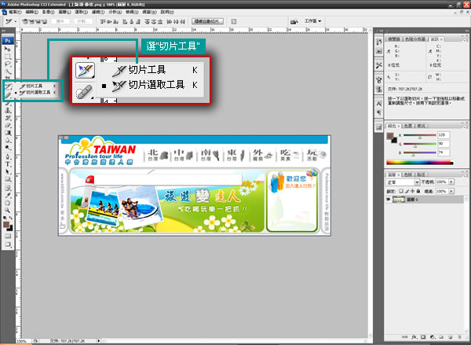Select the Zoom tool
The image size is (471, 345).
click(8, 211)
